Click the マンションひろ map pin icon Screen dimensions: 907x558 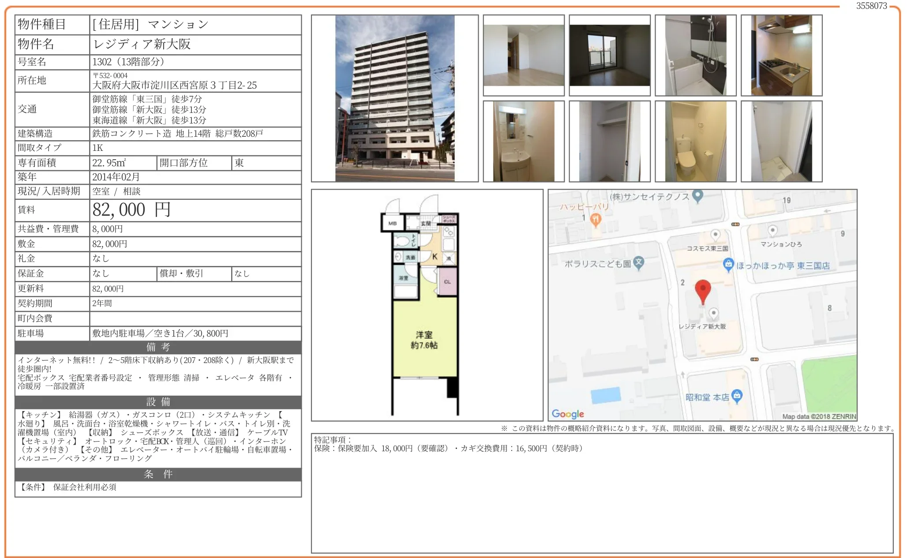pyautogui.click(x=772, y=231)
